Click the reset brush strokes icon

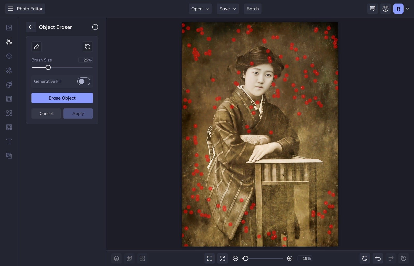point(87,47)
